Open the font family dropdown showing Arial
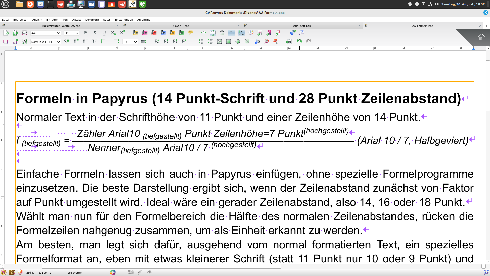This screenshot has width=490, height=276. tap(45, 33)
